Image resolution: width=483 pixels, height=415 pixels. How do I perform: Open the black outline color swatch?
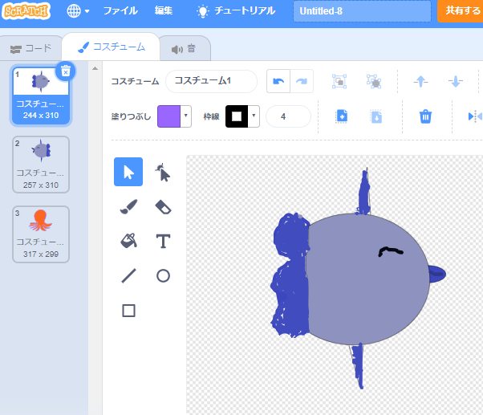tap(237, 116)
